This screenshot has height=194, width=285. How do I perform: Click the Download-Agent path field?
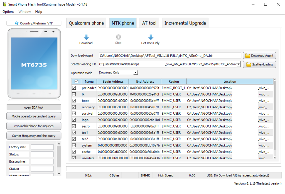[170, 56]
